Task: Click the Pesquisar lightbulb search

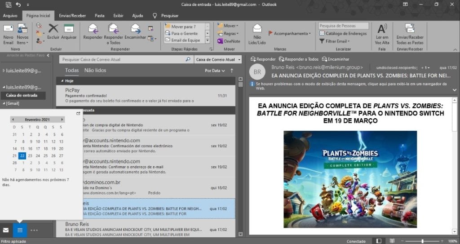Action: (x=165, y=16)
